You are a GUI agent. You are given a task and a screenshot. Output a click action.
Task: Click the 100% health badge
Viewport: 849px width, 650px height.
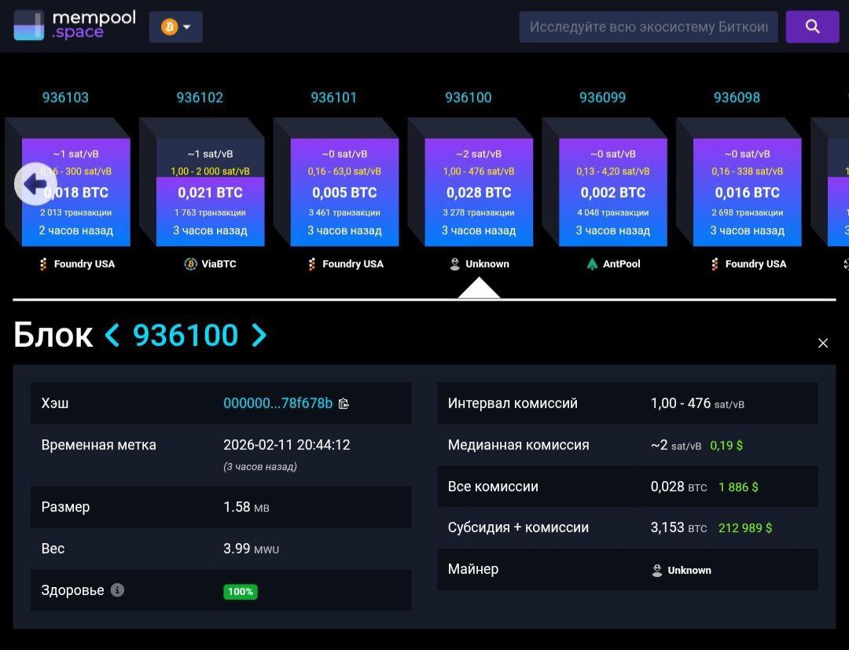pos(241,591)
